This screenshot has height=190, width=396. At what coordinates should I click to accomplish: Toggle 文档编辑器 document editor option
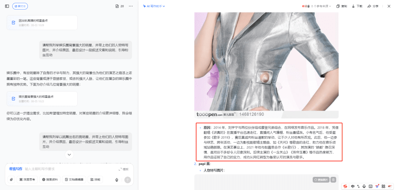click(74, 179)
